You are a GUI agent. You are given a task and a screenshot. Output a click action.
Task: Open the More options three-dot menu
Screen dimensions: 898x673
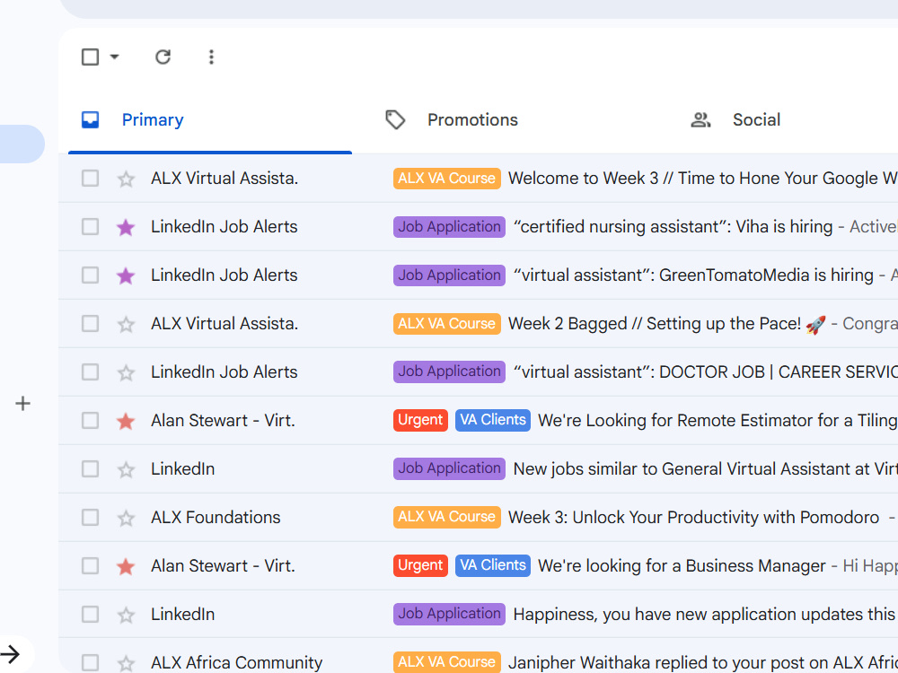tap(211, 57)
